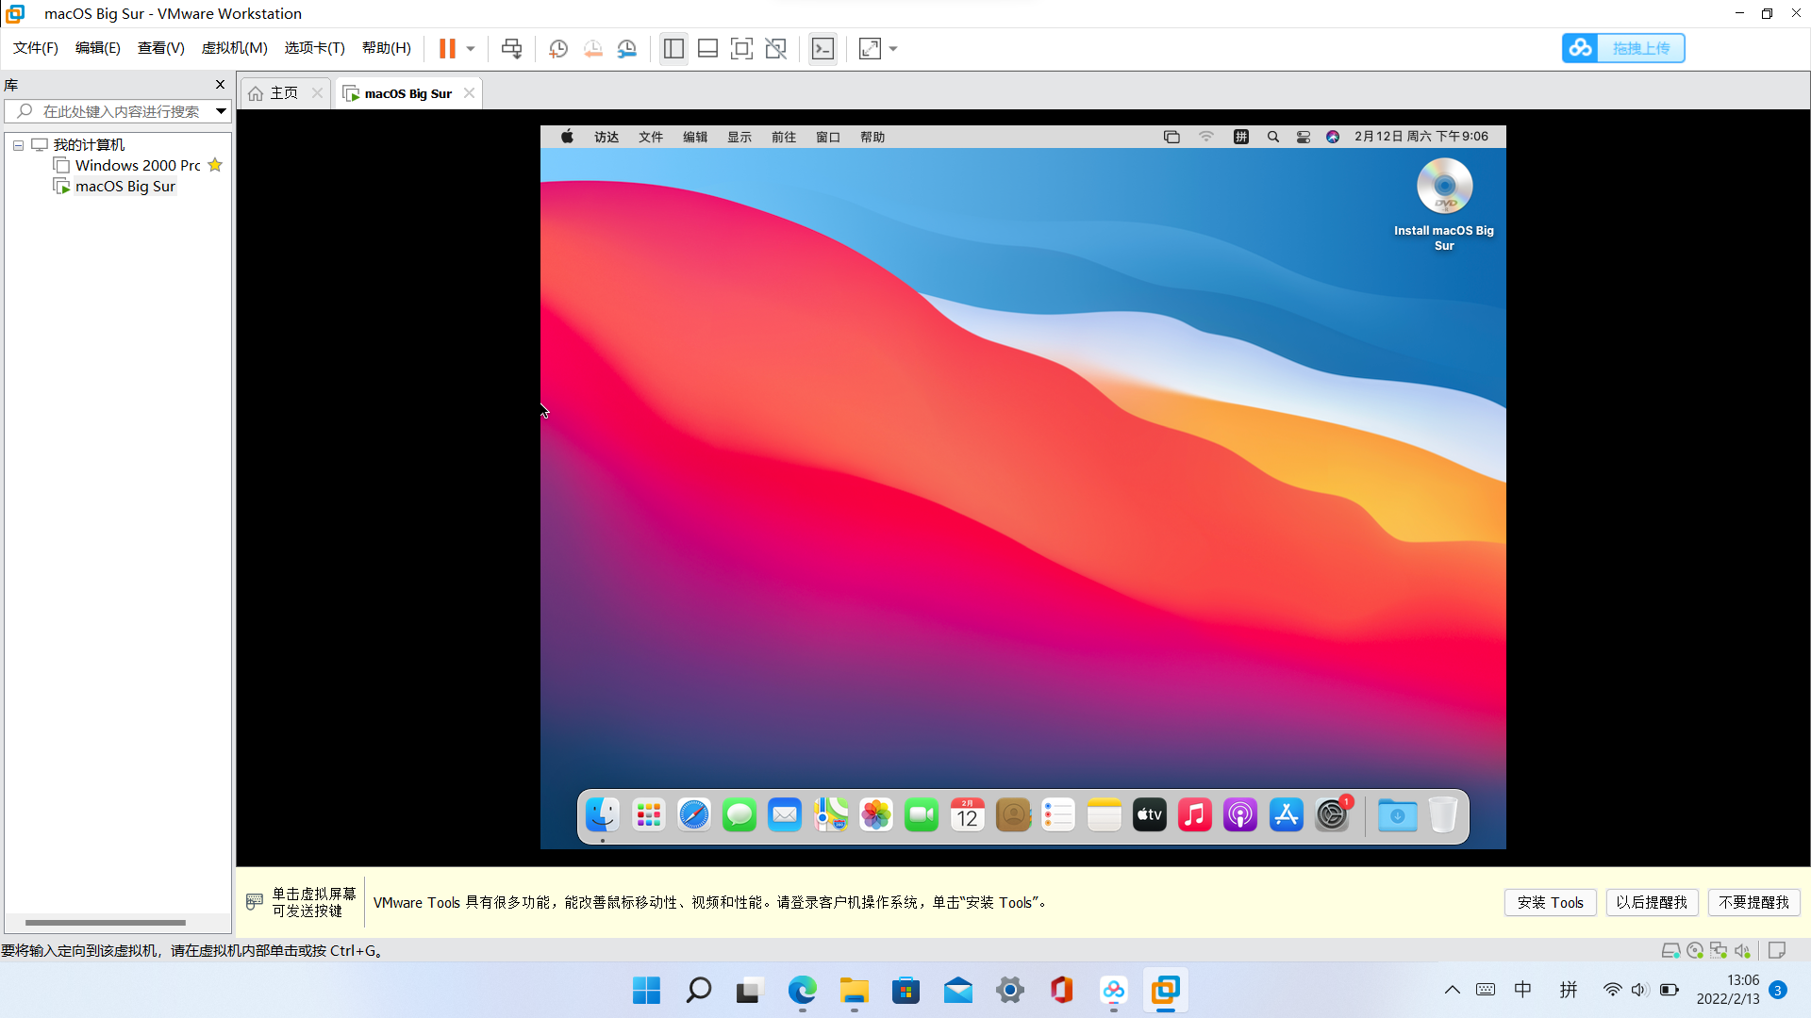Toggle the thumbnail bar view
The width and height of the screenshot is (1811, 1018).
point(707,48)
